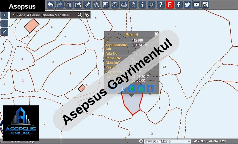238x144 pixels.
Task: Open the share/export tool
Action: click(78, 4)
